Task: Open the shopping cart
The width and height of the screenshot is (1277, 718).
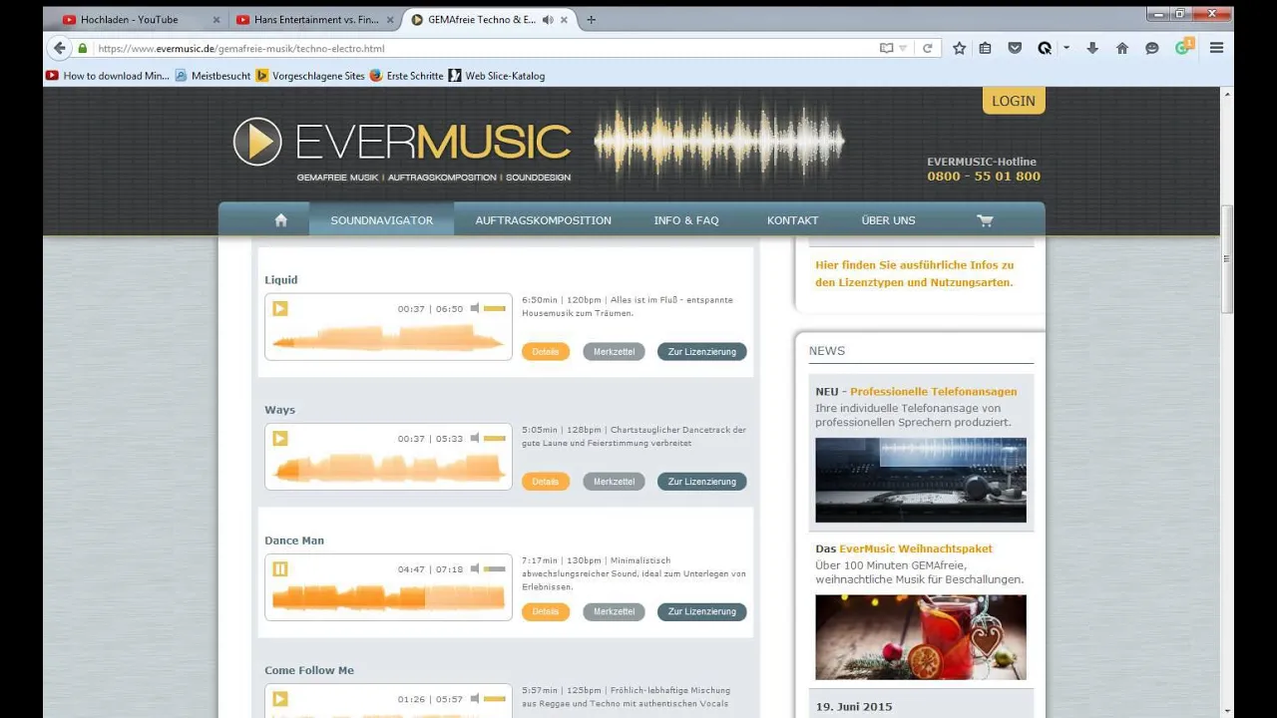Action: pos(986,220)
